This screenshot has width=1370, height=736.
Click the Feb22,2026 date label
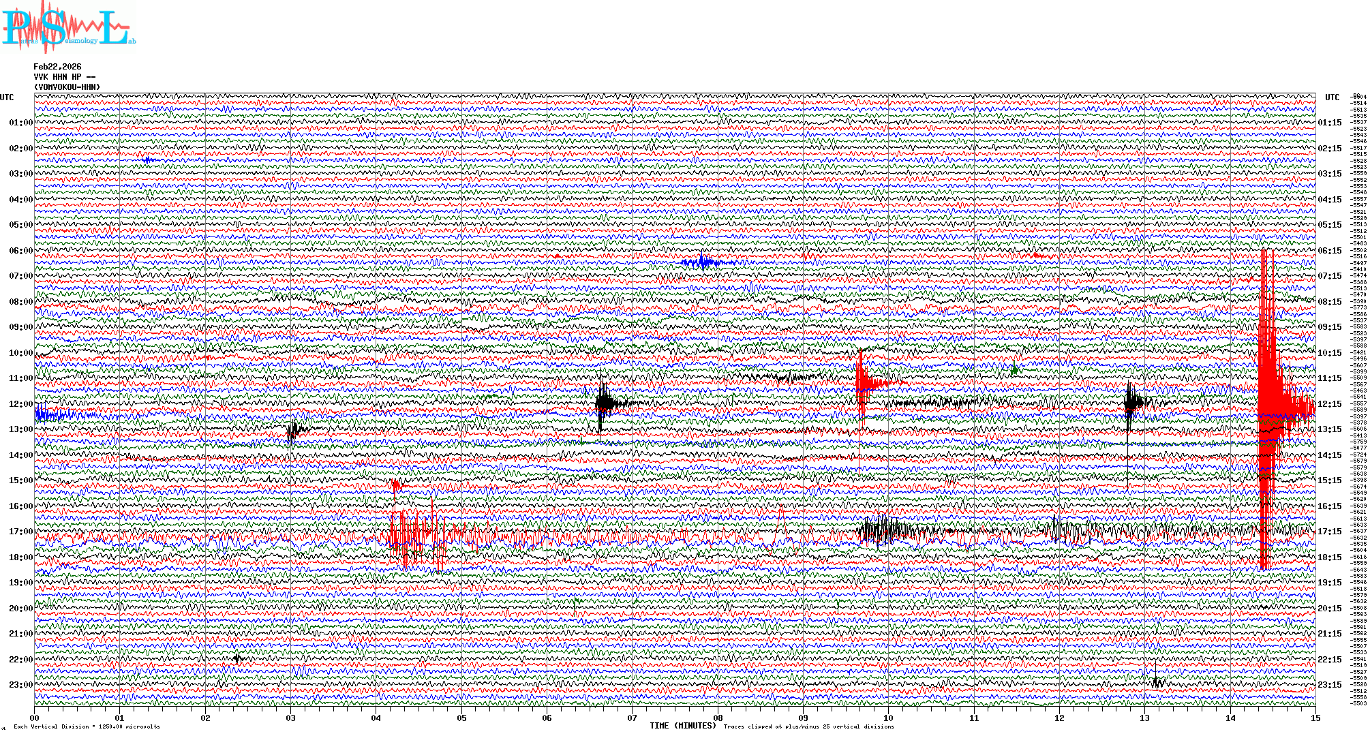coord(57,67)
